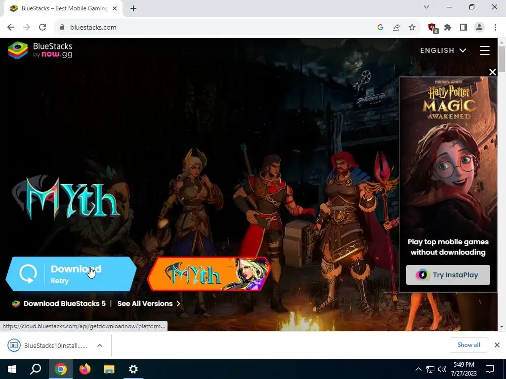Open Windows taskbar search
Viewport: 506px width, 379px height.
tap(36, 369)
